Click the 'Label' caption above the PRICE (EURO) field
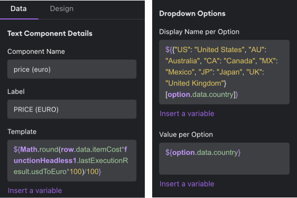297x198 pixels. tap(16, 92)
